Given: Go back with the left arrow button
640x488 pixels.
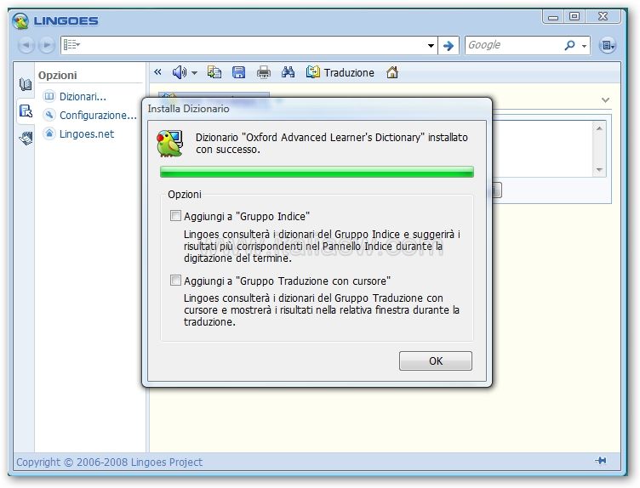Looking at the screenshot, I should coord(26,45).
